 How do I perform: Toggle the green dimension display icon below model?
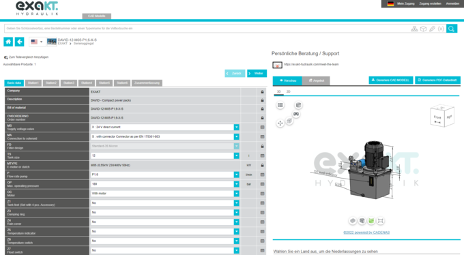(371, 221)
